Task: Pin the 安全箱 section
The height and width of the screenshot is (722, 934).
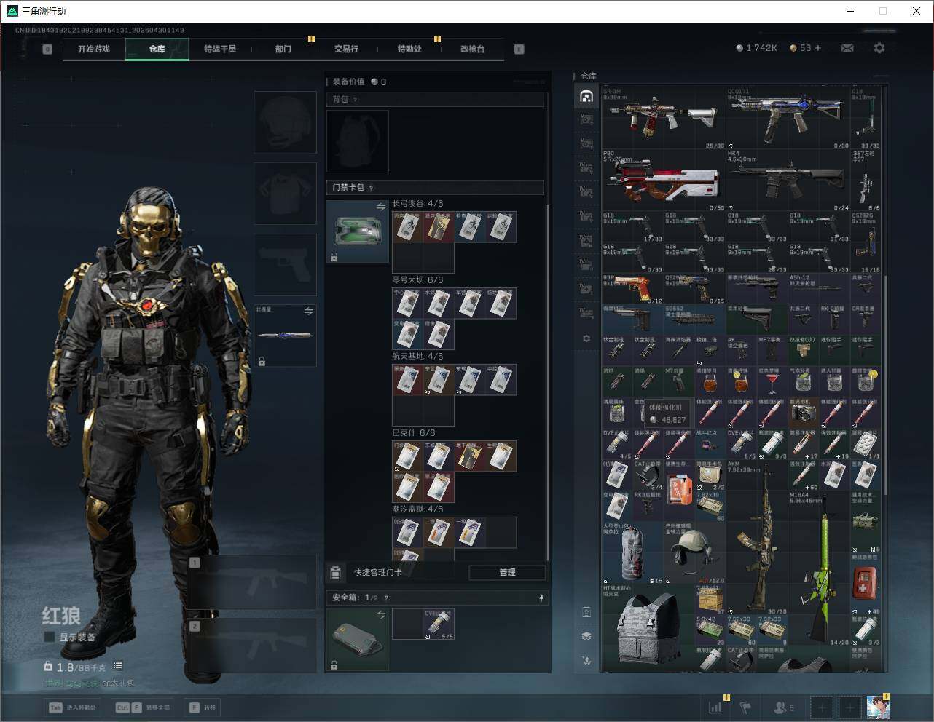Action: click(541, 598)
